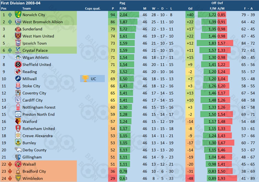Viewport: 259px width, 182px height.
Task: Click the Gillingham club crest
Action: click(x=18, y=157)
